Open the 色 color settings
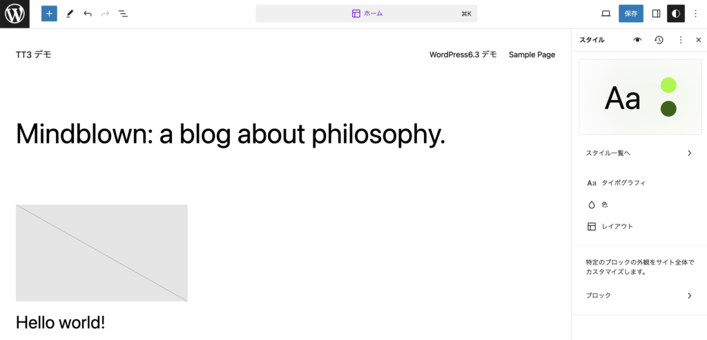This screenshot has height=340, width=707. [604, 205]
